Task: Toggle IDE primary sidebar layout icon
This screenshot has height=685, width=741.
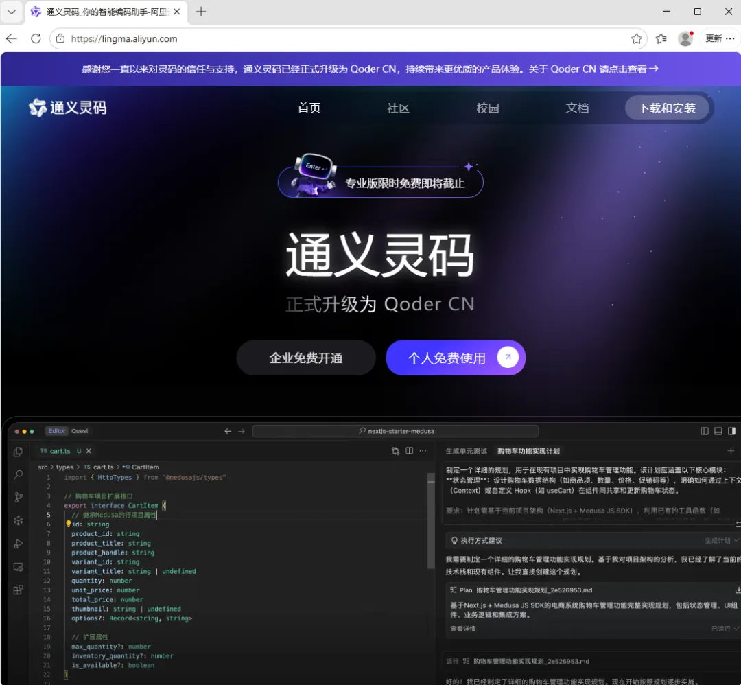Action: coord(705,431)
